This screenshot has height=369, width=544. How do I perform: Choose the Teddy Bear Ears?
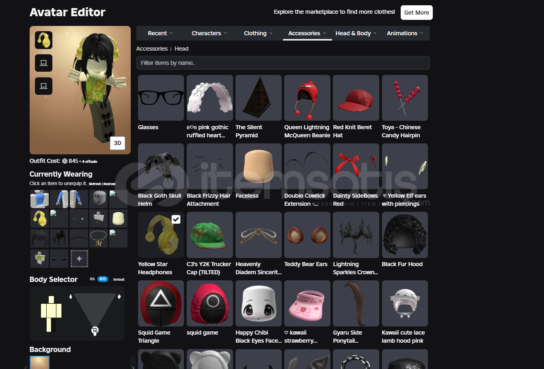(307, 235)
